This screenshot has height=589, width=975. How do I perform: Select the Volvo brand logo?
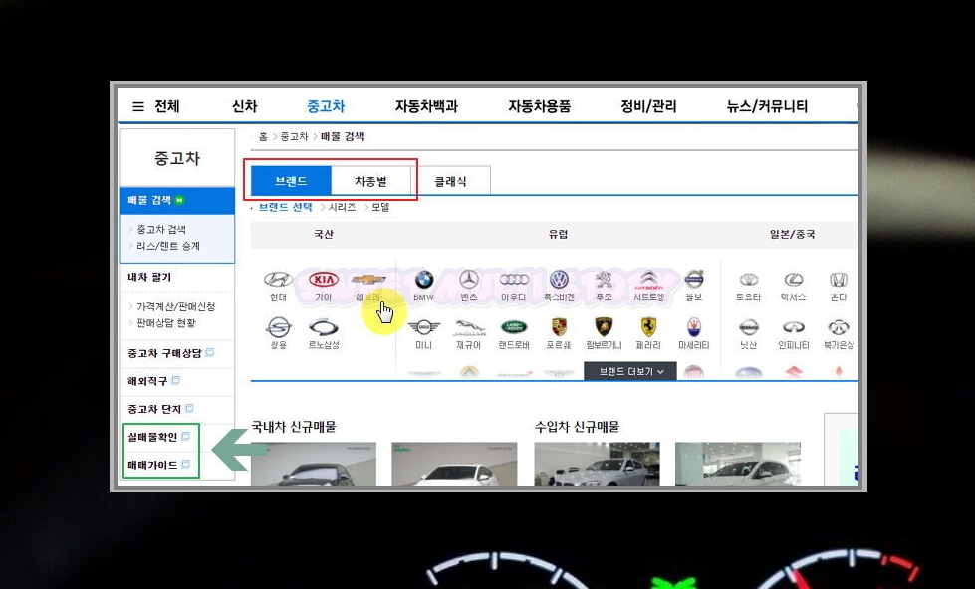pyautogui.click(x=694, y=279)
